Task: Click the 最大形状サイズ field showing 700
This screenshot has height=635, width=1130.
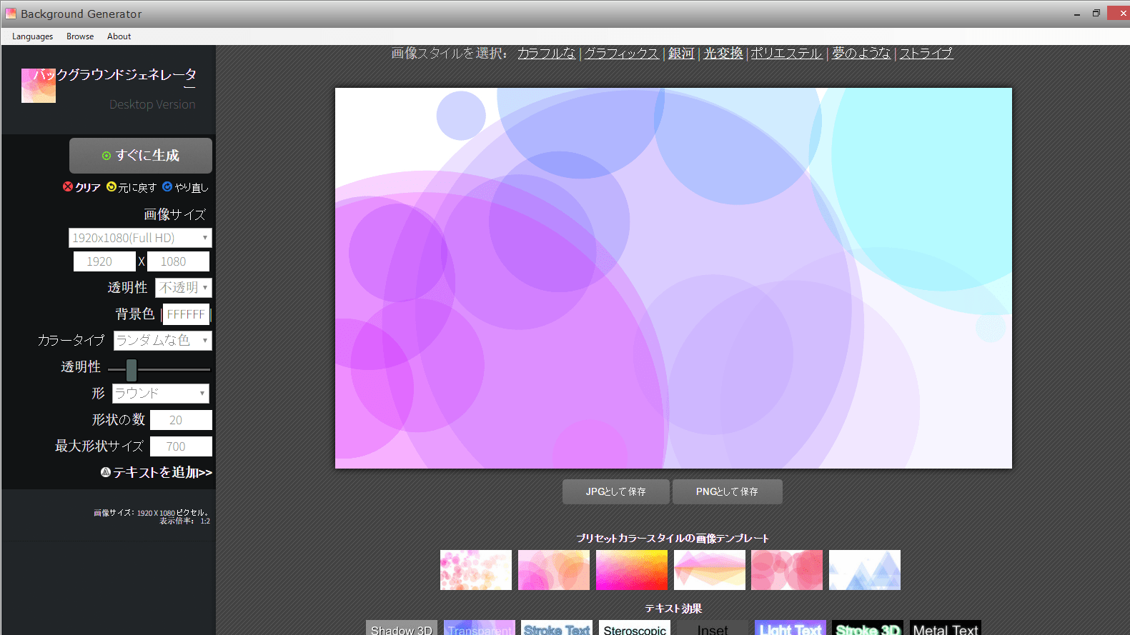Action: pos(181,446)
